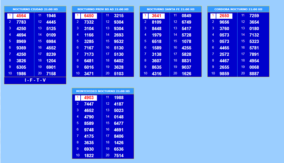Select number 8887 at Cordoba position 20

[254, 74]
